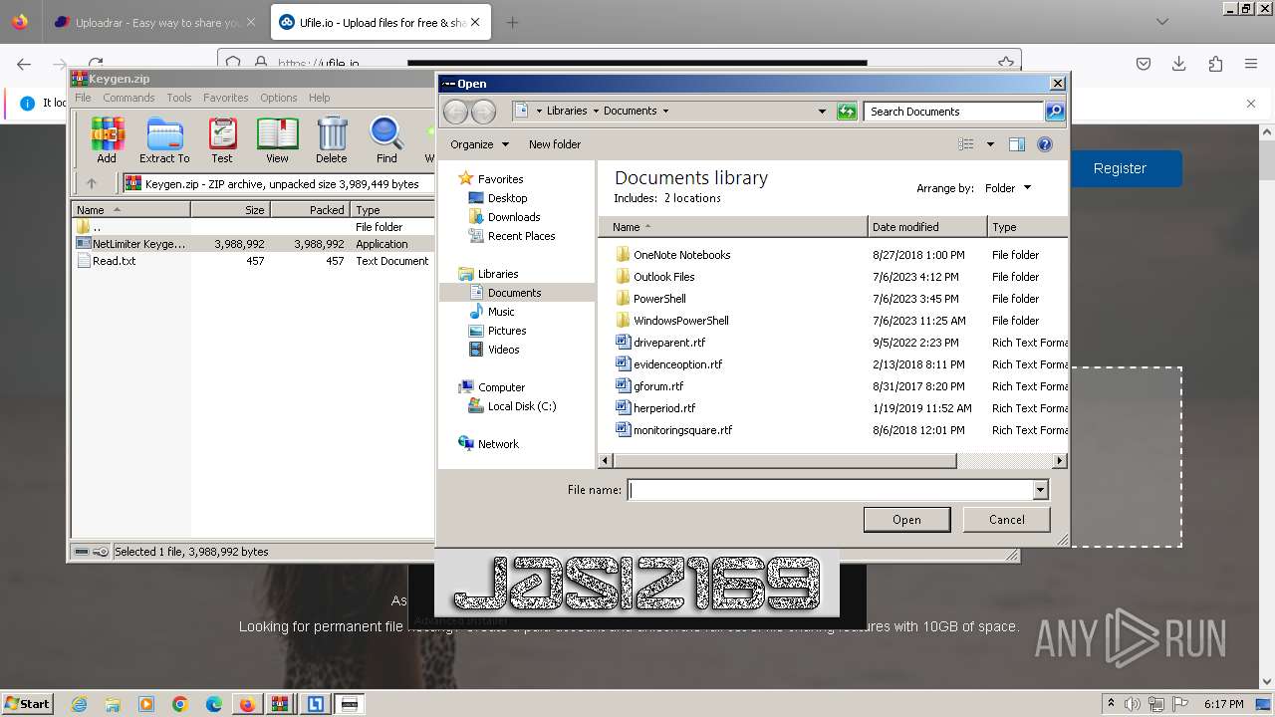Open WinRAR Help menu
Image resolution: width=1275 pixels, height=717 pixels.
click(x=319, y=98)
